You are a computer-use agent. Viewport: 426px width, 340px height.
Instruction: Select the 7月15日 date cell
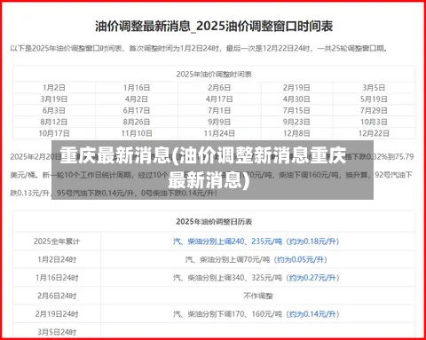coord(296,110)
